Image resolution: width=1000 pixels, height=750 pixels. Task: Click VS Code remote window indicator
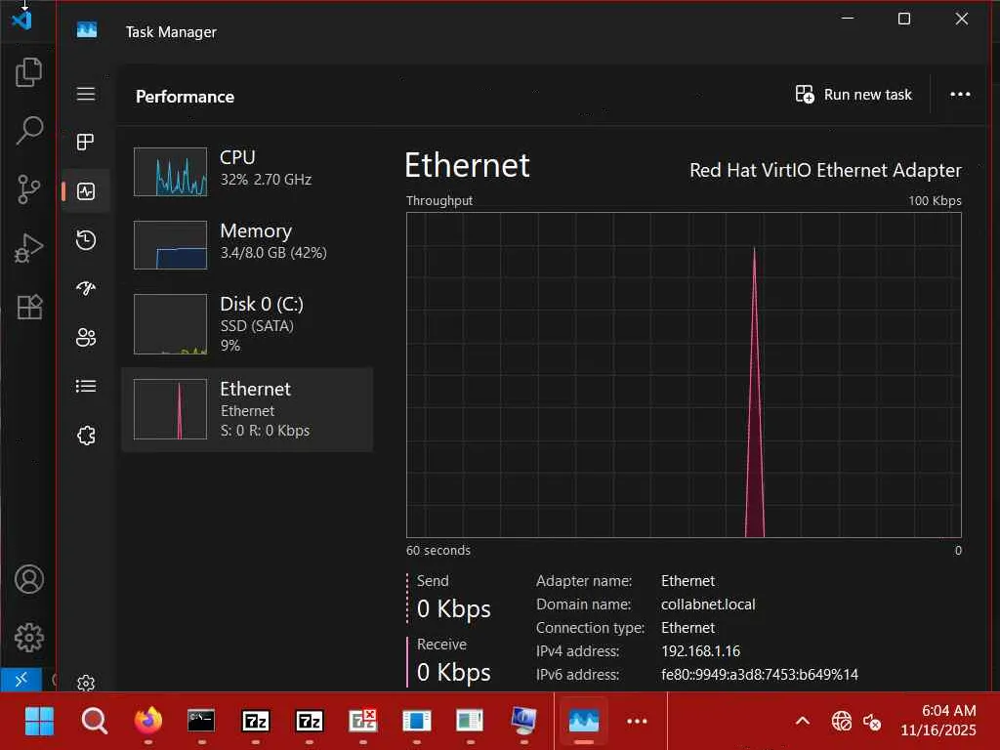click(21, 680)
